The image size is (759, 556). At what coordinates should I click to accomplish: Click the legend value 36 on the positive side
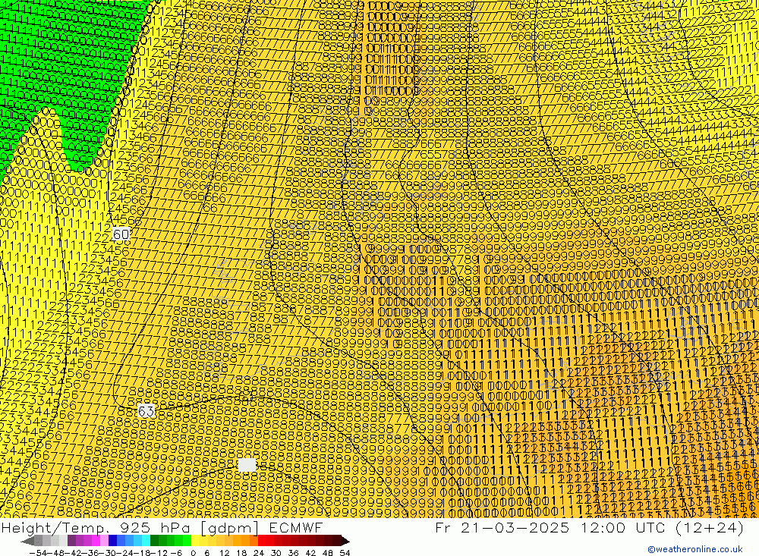point(293,553)
